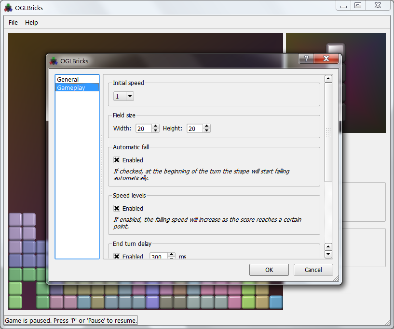Image resolution: width=394 pixels, height=329 pixels.
Task: Select the Gameplay settings category
Action: [x=77, y=87]
